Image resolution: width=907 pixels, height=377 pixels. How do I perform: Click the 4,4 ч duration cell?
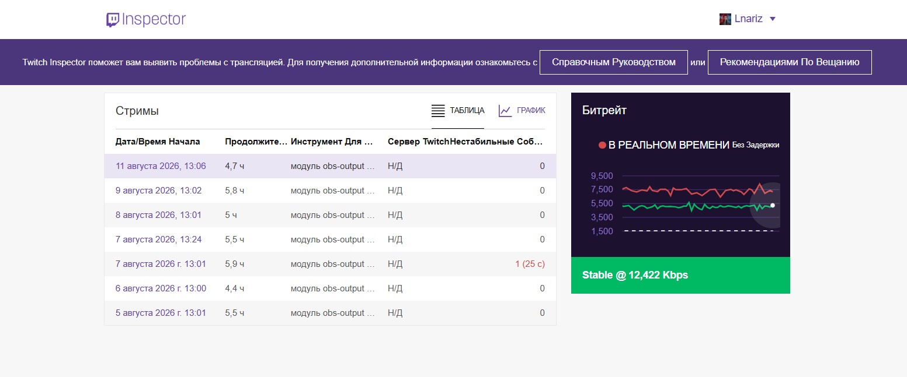(x=234, y=288)
